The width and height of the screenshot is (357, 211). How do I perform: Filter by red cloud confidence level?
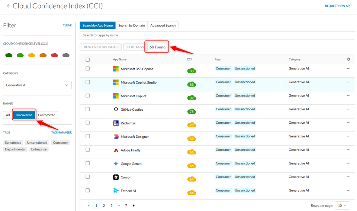[x=54, y=55]
